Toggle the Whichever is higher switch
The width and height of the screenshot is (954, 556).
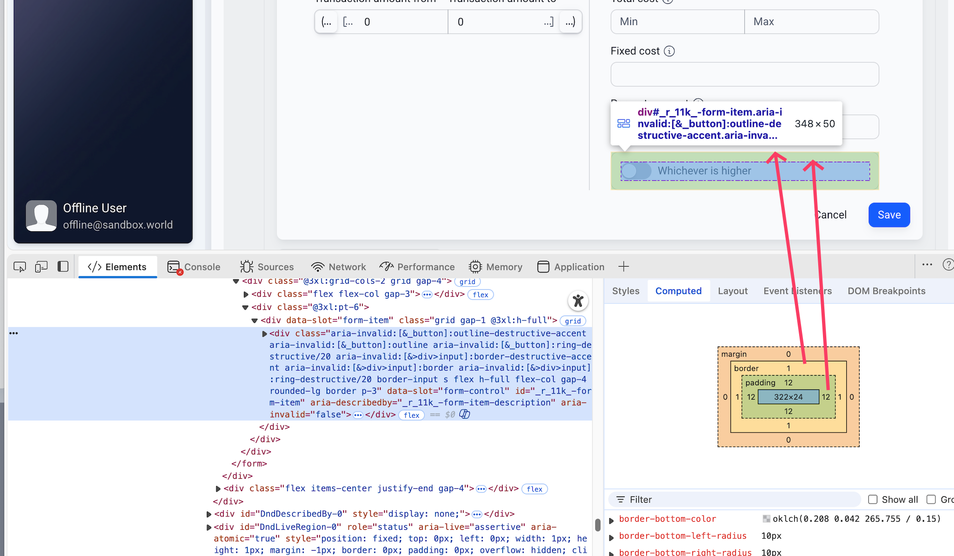pos(636,171)
